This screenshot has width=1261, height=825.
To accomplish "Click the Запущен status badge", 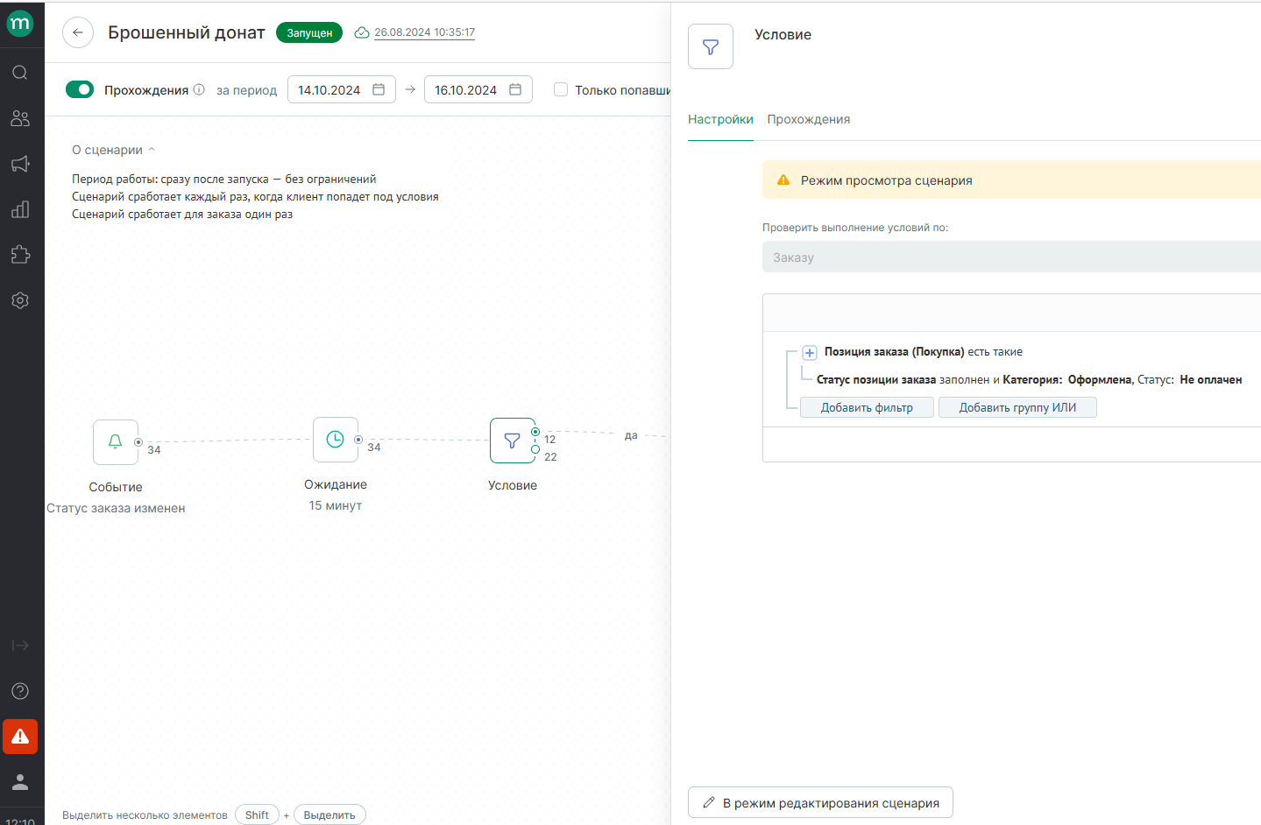I will click(x=309, y=32).
